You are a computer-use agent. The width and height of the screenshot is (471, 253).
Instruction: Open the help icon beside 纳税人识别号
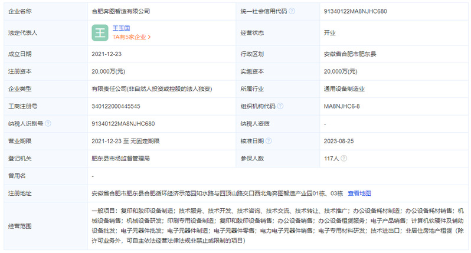tap(48, 123)
